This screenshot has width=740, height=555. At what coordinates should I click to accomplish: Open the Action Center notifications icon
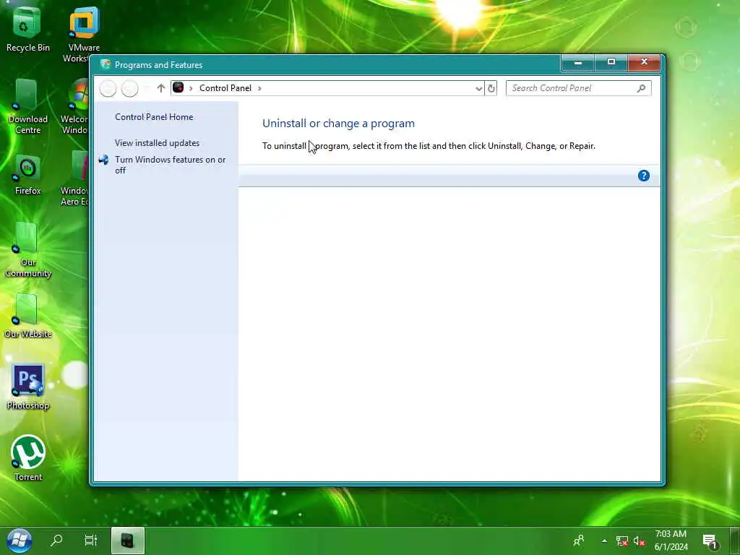coord(710,542)
